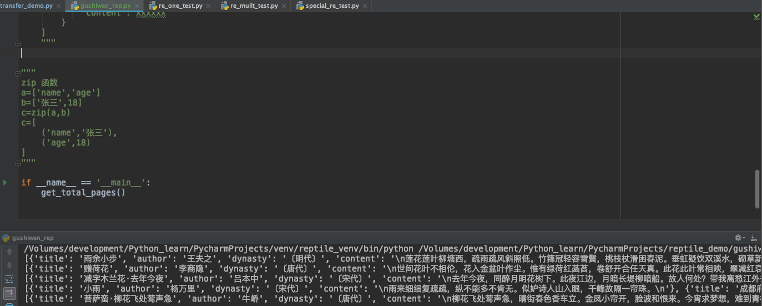762x306 pixels.
Task: Click the print icon in Run panel
Action: coord(9,304)
